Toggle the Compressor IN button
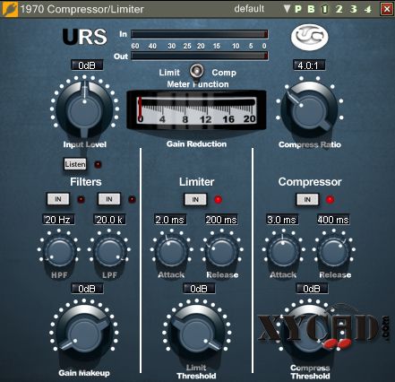 pyautogui.click(x=307, y=199)
